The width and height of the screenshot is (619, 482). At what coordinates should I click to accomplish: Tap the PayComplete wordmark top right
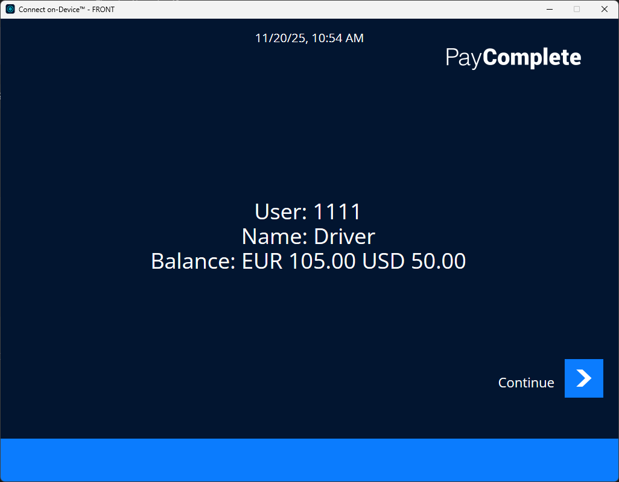(x=513, y=57)
